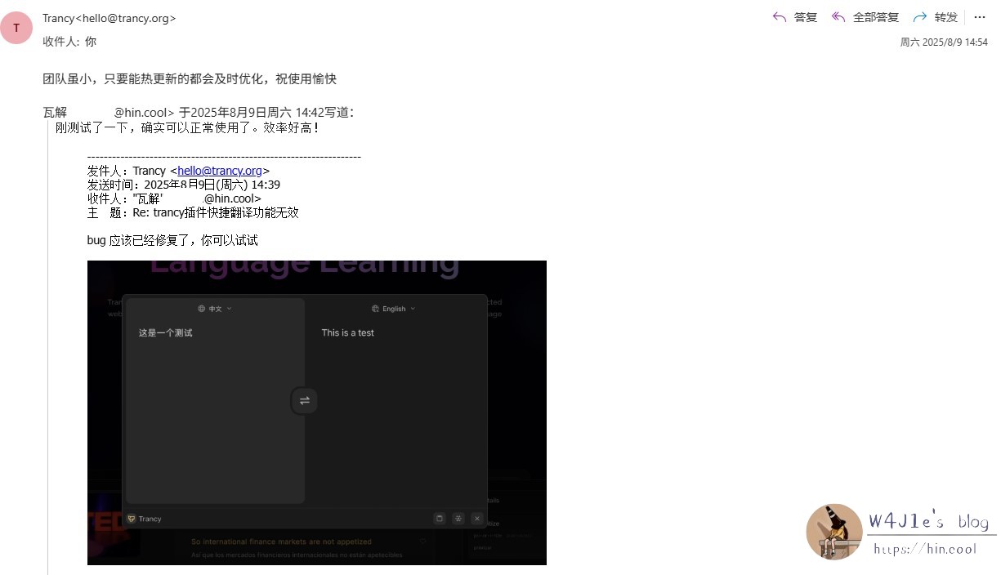Screen dimensions: 1001x575
Task: Click the translated text "This is a test"
Action: pyautogui.click(x=347, y=332)
